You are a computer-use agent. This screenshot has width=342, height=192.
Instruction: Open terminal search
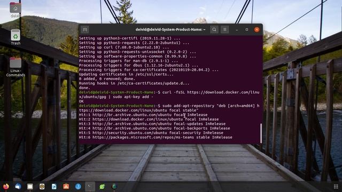coord(214,29)
